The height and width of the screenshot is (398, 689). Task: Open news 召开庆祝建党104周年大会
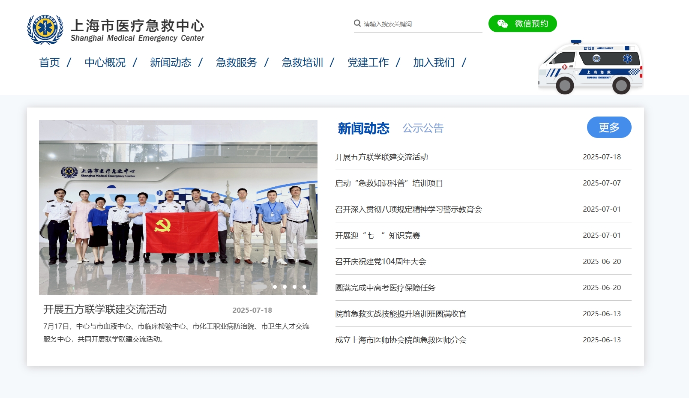(x=380, y=262)
